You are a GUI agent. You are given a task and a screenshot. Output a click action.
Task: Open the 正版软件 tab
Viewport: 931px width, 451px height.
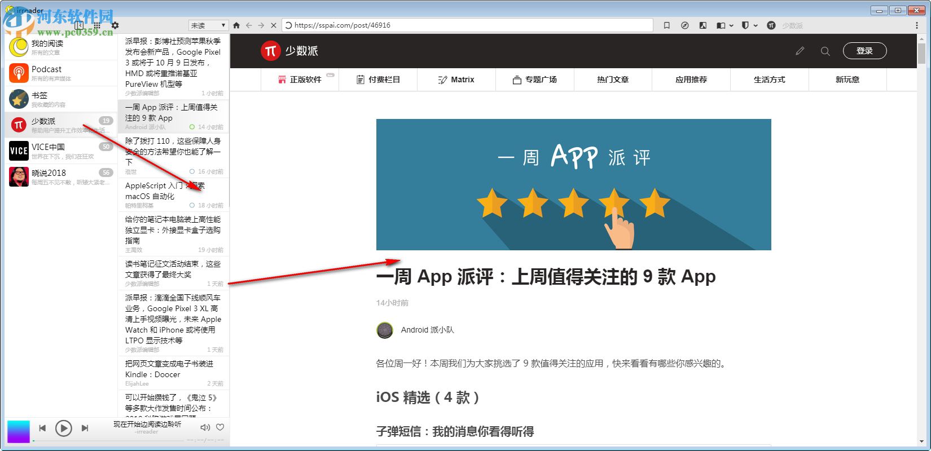point(300,79)
